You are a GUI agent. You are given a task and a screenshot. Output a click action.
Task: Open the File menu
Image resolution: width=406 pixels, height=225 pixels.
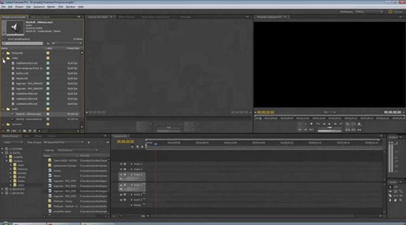[x=3, y=7]
